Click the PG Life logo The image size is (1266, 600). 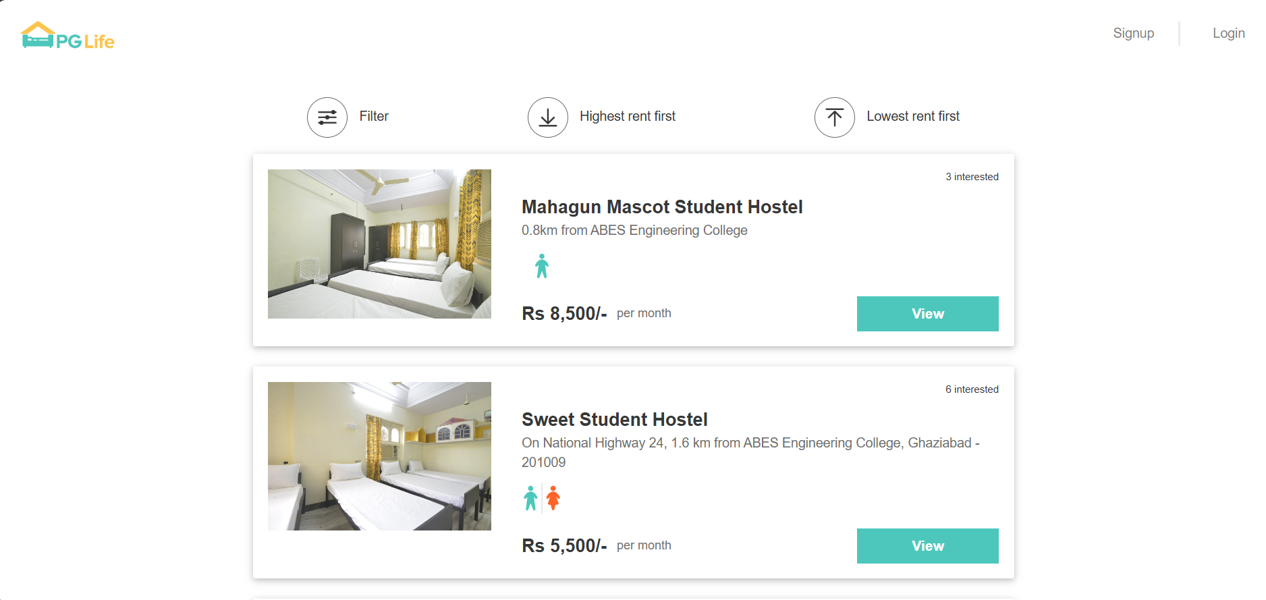point(67,36)
